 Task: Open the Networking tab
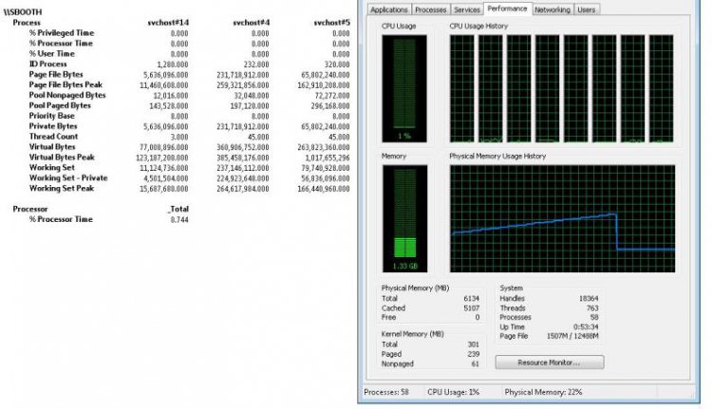click(553, 9)
